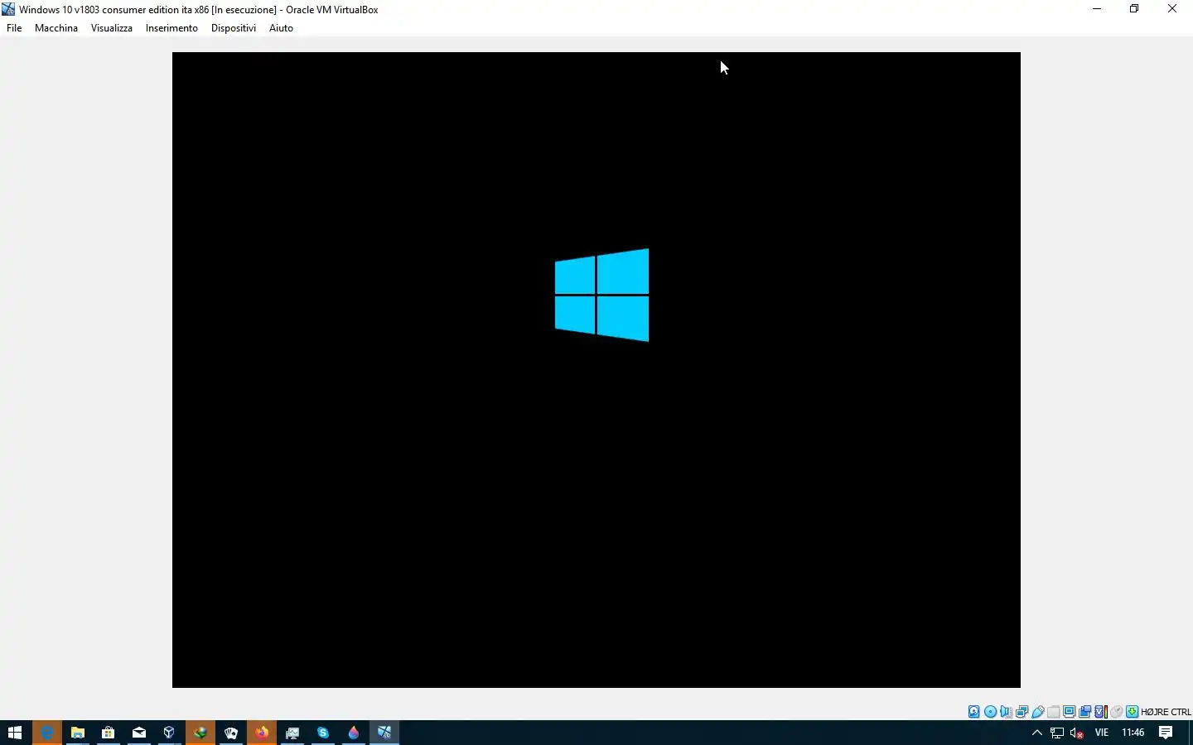Screen dimensions: 1193x745
Task: Open the Dispositivi menu
Action: (234, 28)
